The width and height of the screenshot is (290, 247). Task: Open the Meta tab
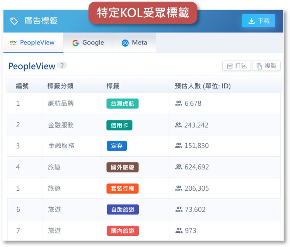pyautogui.click(x=134, y=42)
